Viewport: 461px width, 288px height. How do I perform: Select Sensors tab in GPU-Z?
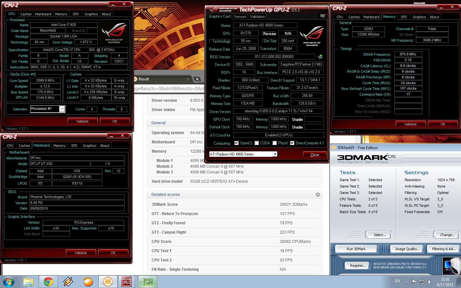click(x=240, y=17)
